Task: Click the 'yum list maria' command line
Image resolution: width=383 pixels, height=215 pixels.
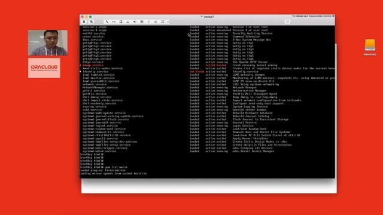Action: coord(104,167)
